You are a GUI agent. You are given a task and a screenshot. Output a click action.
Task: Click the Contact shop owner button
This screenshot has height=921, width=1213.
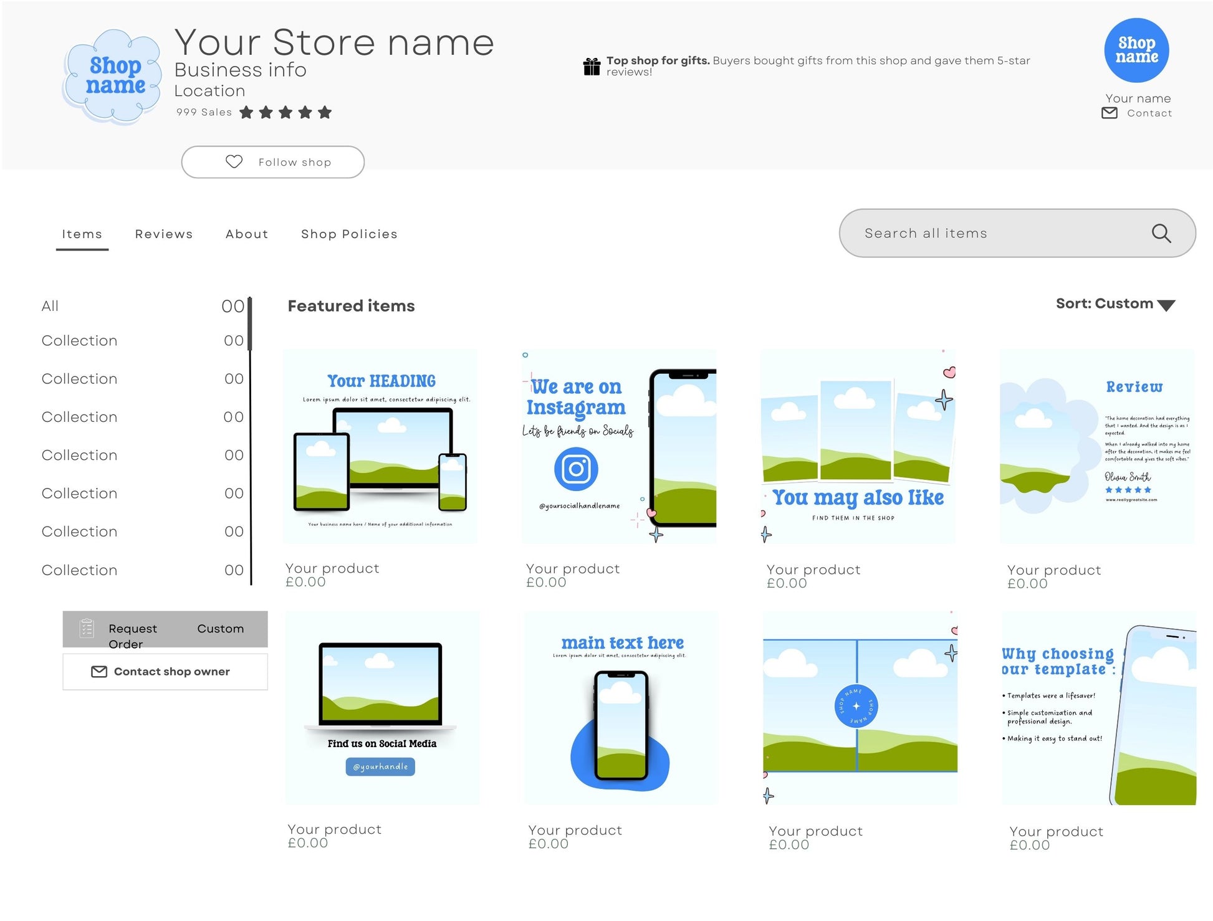pyautogui.click(x=165, y=671)
